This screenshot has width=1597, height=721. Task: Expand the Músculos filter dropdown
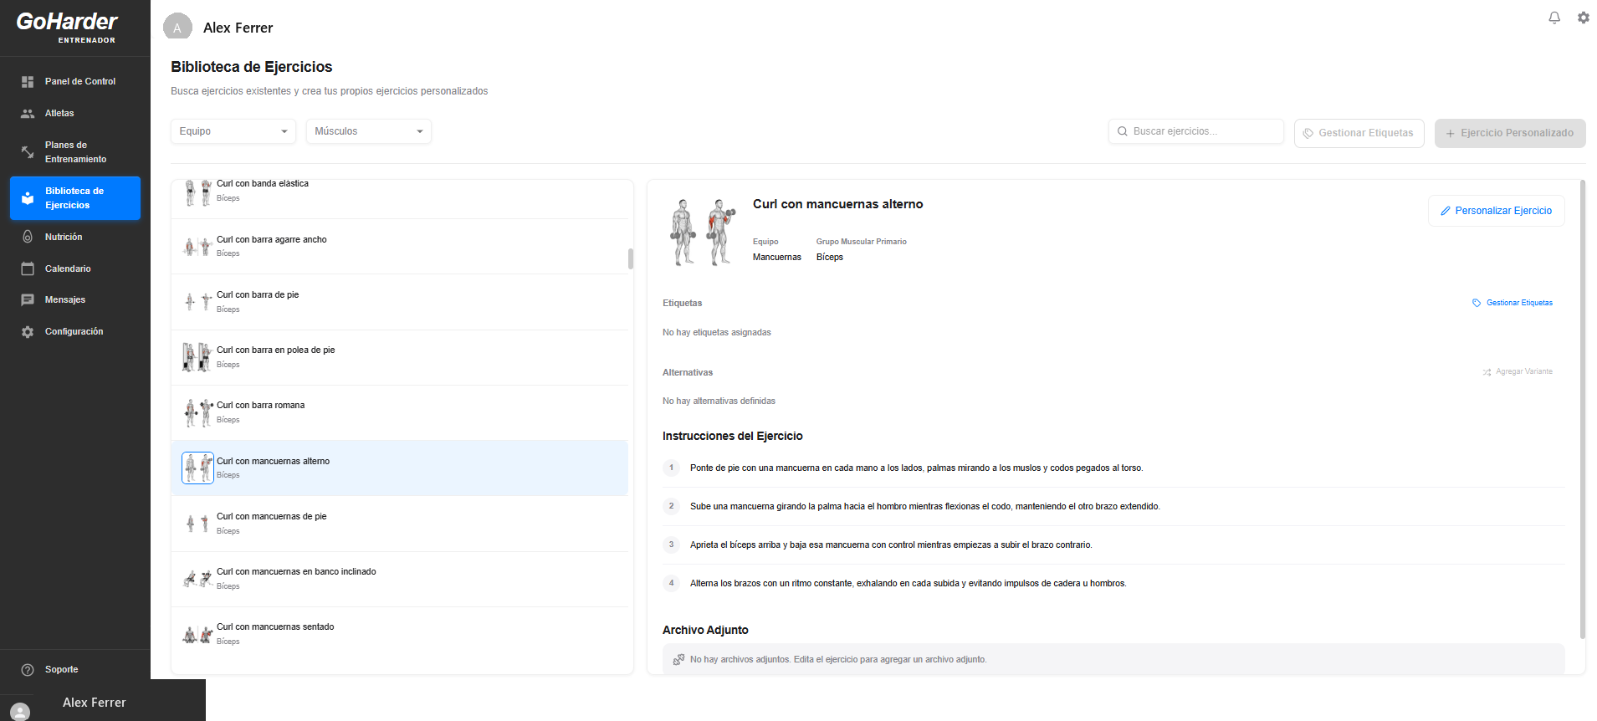point(369,131)
